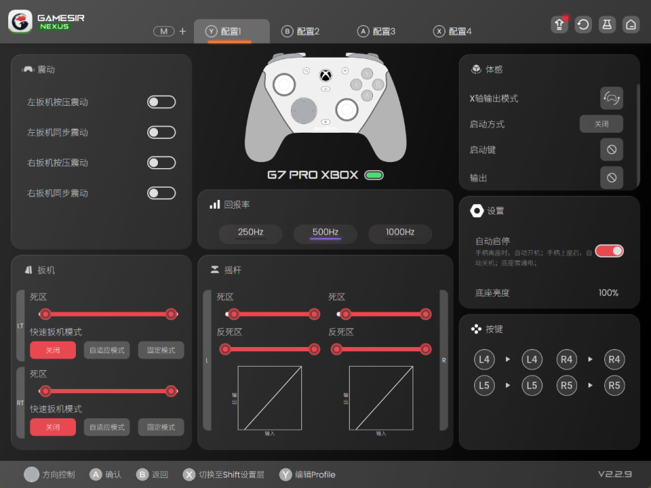Click the arrow between L5 mappings

(x=508, y=385)
